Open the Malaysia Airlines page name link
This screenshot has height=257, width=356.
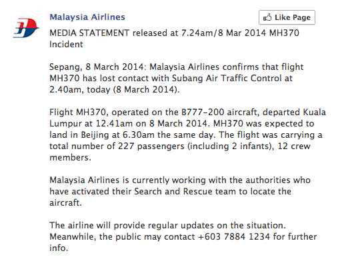(87, 17)
